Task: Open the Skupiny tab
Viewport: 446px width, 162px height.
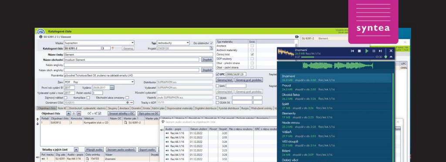Action: tap(113, 108)
